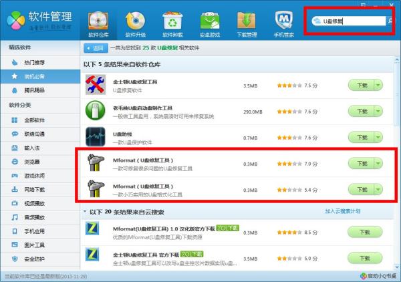The width and height of the screenshot is (401, 282).
Task: Collapse the 以下20条结果来自云搜索 section
Action: pyautogui.click(x=85, y=211)
